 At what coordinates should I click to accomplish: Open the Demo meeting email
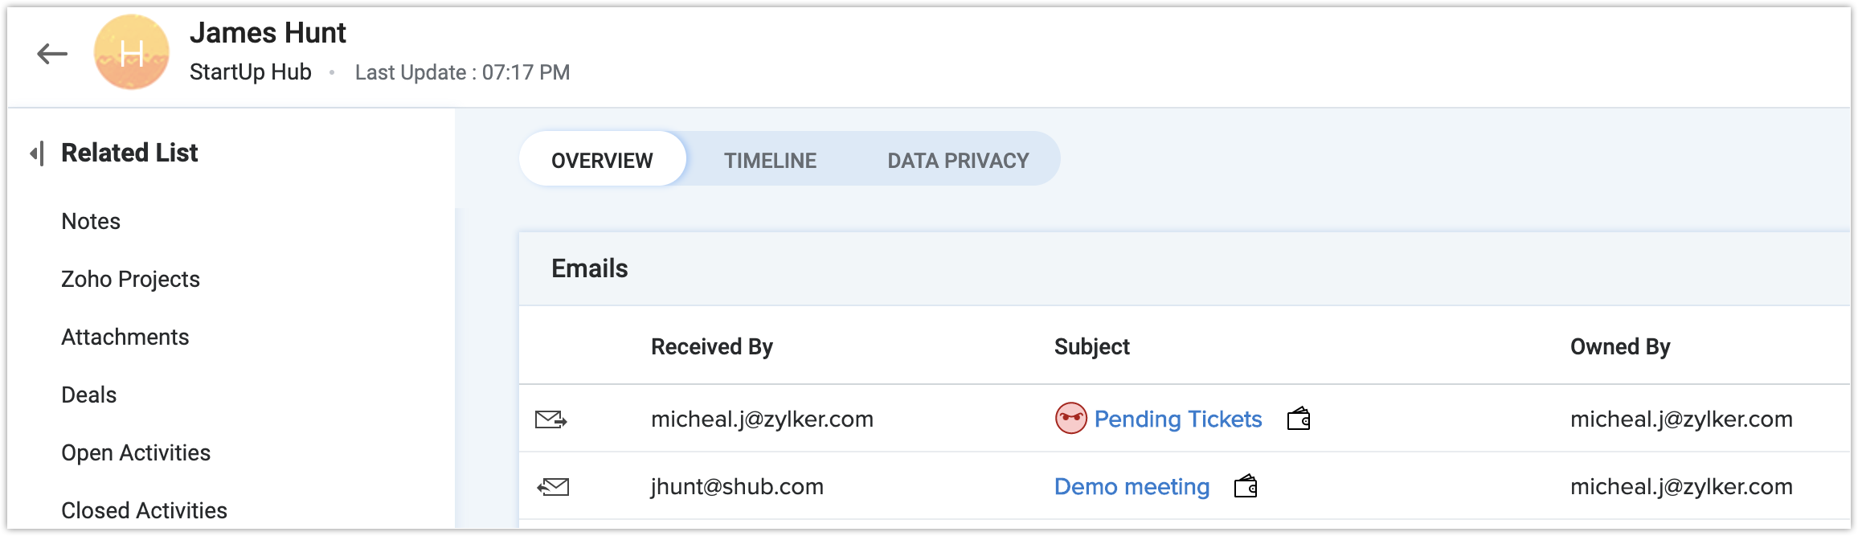[x=1132, y=487]
